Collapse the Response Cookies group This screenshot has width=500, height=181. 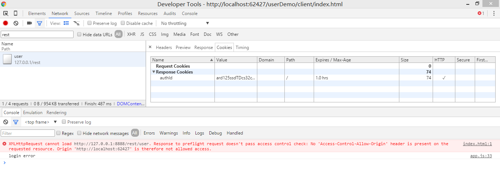pyautogui.click(x=154, y=72)
